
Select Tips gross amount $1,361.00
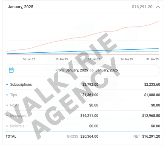pyautogui.click(x=90, y=95)
